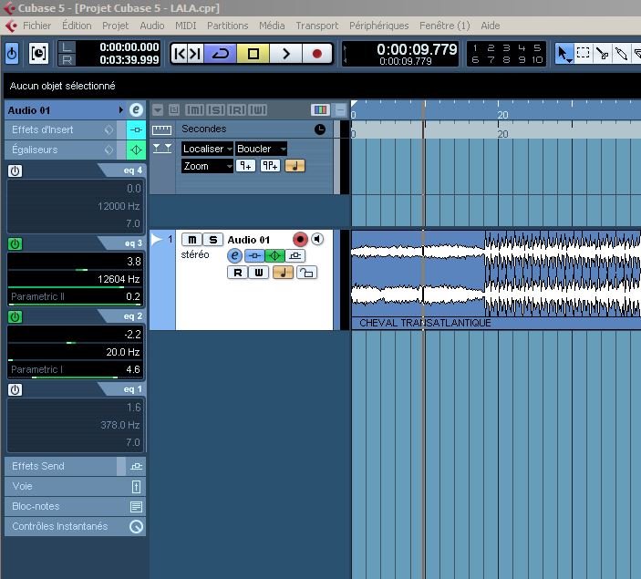
Task: Add cycle marker button on marker track
Action: pyautogui.click(x=270, y=166)
